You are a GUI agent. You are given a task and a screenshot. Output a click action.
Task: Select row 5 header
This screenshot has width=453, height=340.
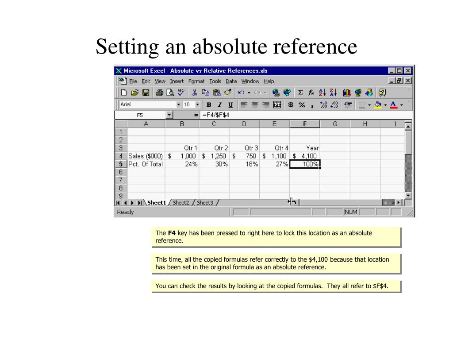click(x=121, y=164)
